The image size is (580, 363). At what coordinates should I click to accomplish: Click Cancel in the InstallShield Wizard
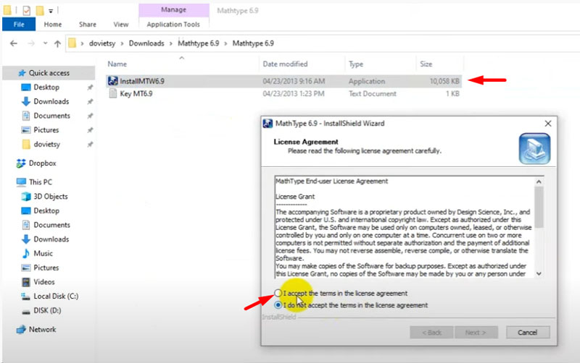point(528,333)
